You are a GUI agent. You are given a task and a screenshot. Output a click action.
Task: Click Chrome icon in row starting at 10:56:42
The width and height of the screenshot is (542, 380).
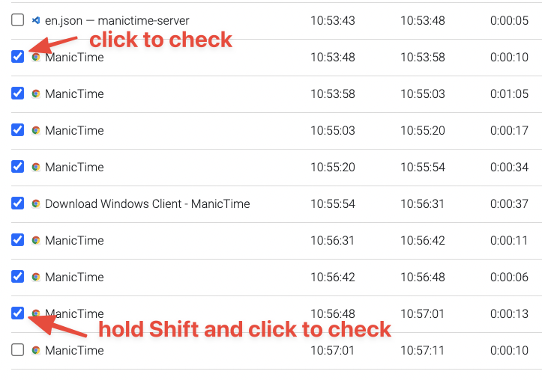click(x=35, y=277)
